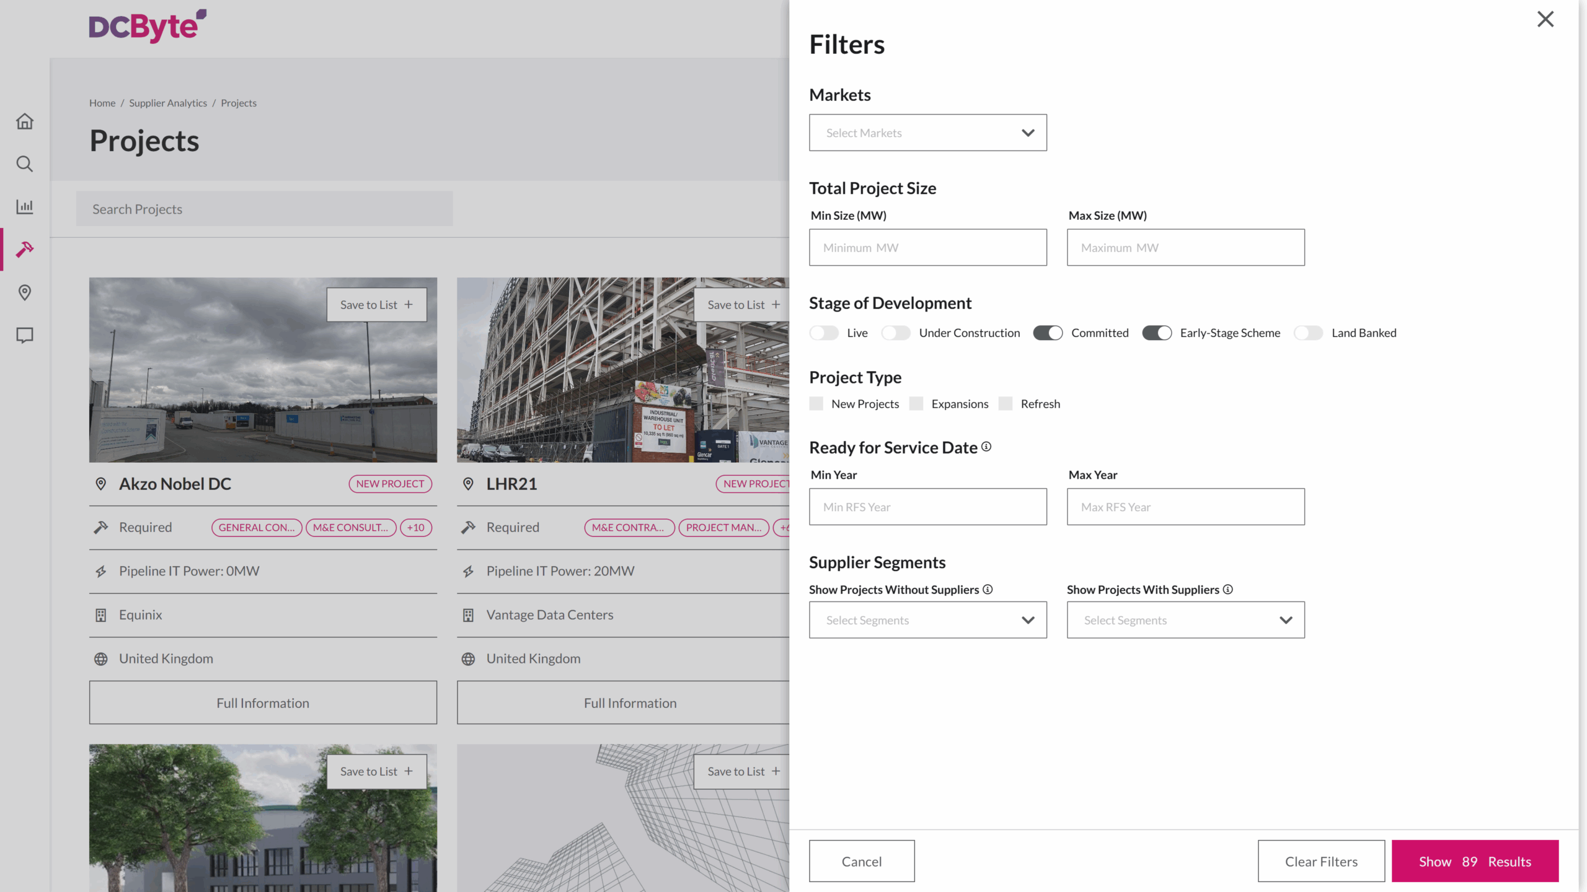
Task: Enable the Live stage toggle
Action: coord(823,333)
